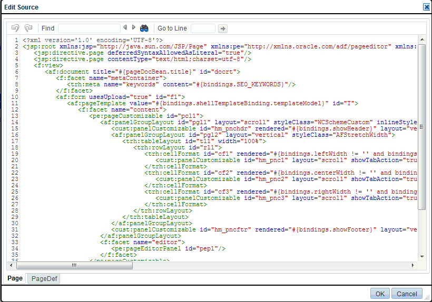Click the hm_pnc3 panelCustomizable line
The height and width of the screenshot is (302, 432).
tap(286, 198)
